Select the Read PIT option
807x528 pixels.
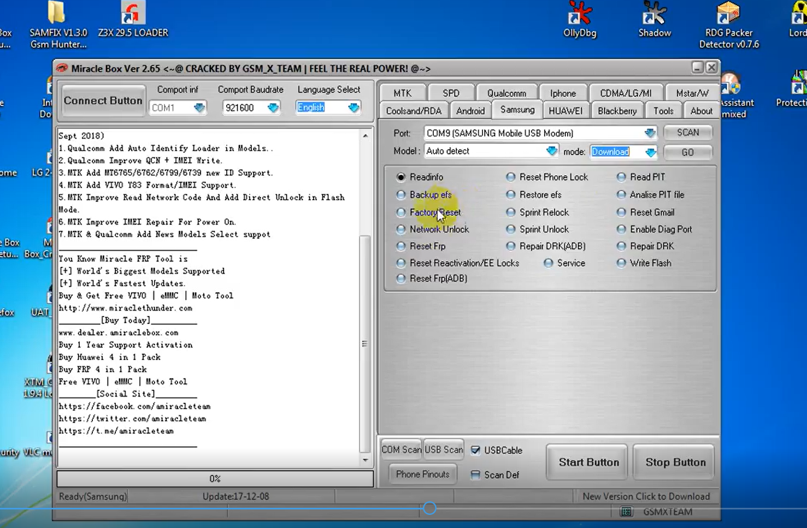click(621, 177)
